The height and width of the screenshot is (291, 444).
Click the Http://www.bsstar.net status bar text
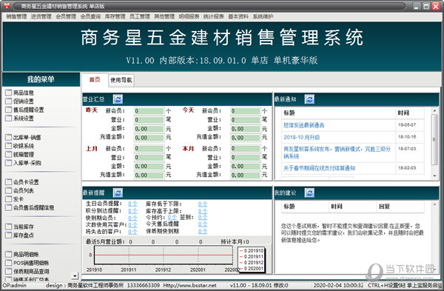point(190,285)
